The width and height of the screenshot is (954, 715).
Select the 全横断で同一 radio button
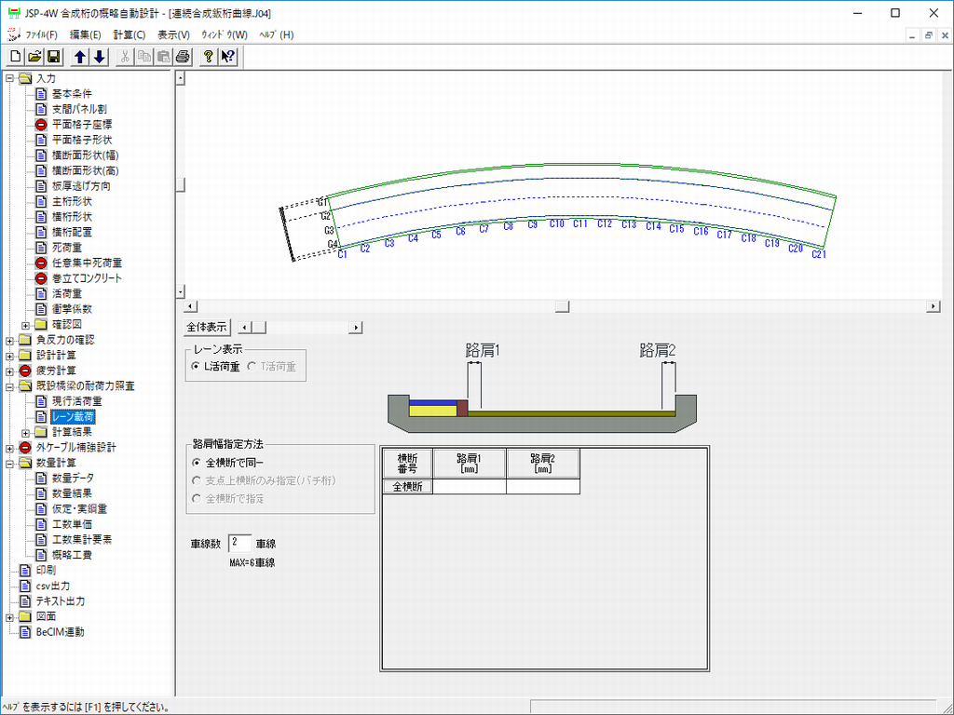(x=196, y=462)
